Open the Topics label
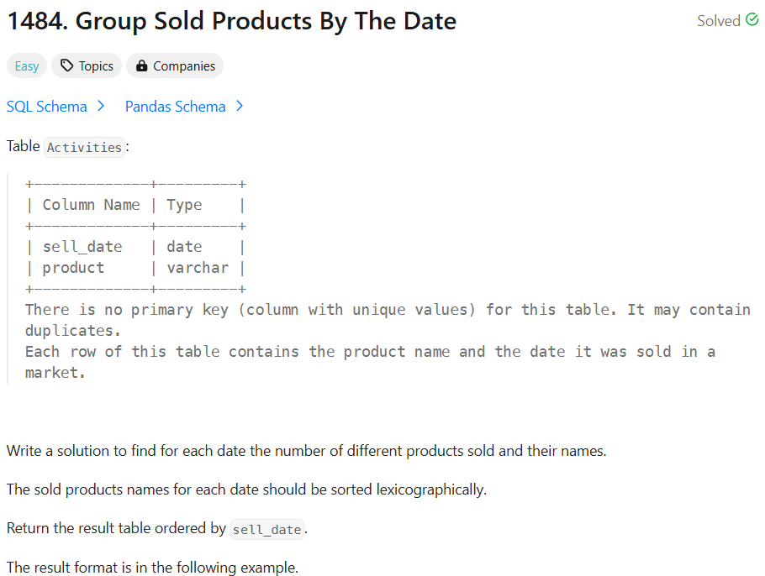The image size is (765, 576). point(96,65)
